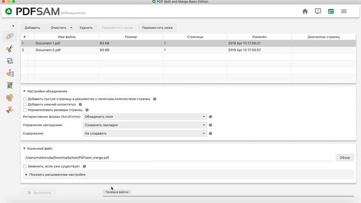Click the progress bar at bottom
The height and width of the screenshot is (203, 361).
pyautogui.click(x=228, y=196)
